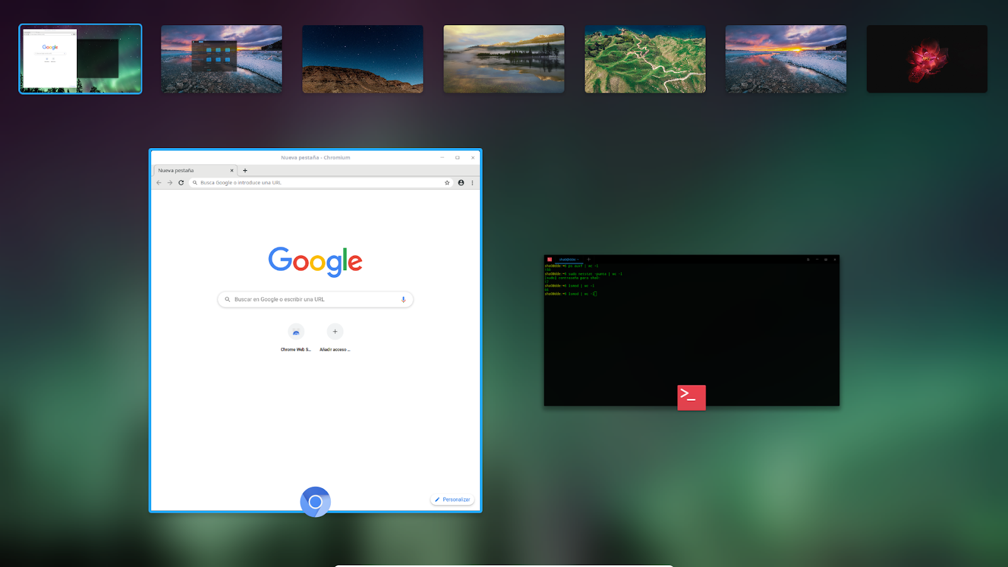This screenshot has height=567, width=1008.
Task: Click the 'Nueva pestaña - Chromium' window title
Action: pyautogui.click(x=316, y=157)
